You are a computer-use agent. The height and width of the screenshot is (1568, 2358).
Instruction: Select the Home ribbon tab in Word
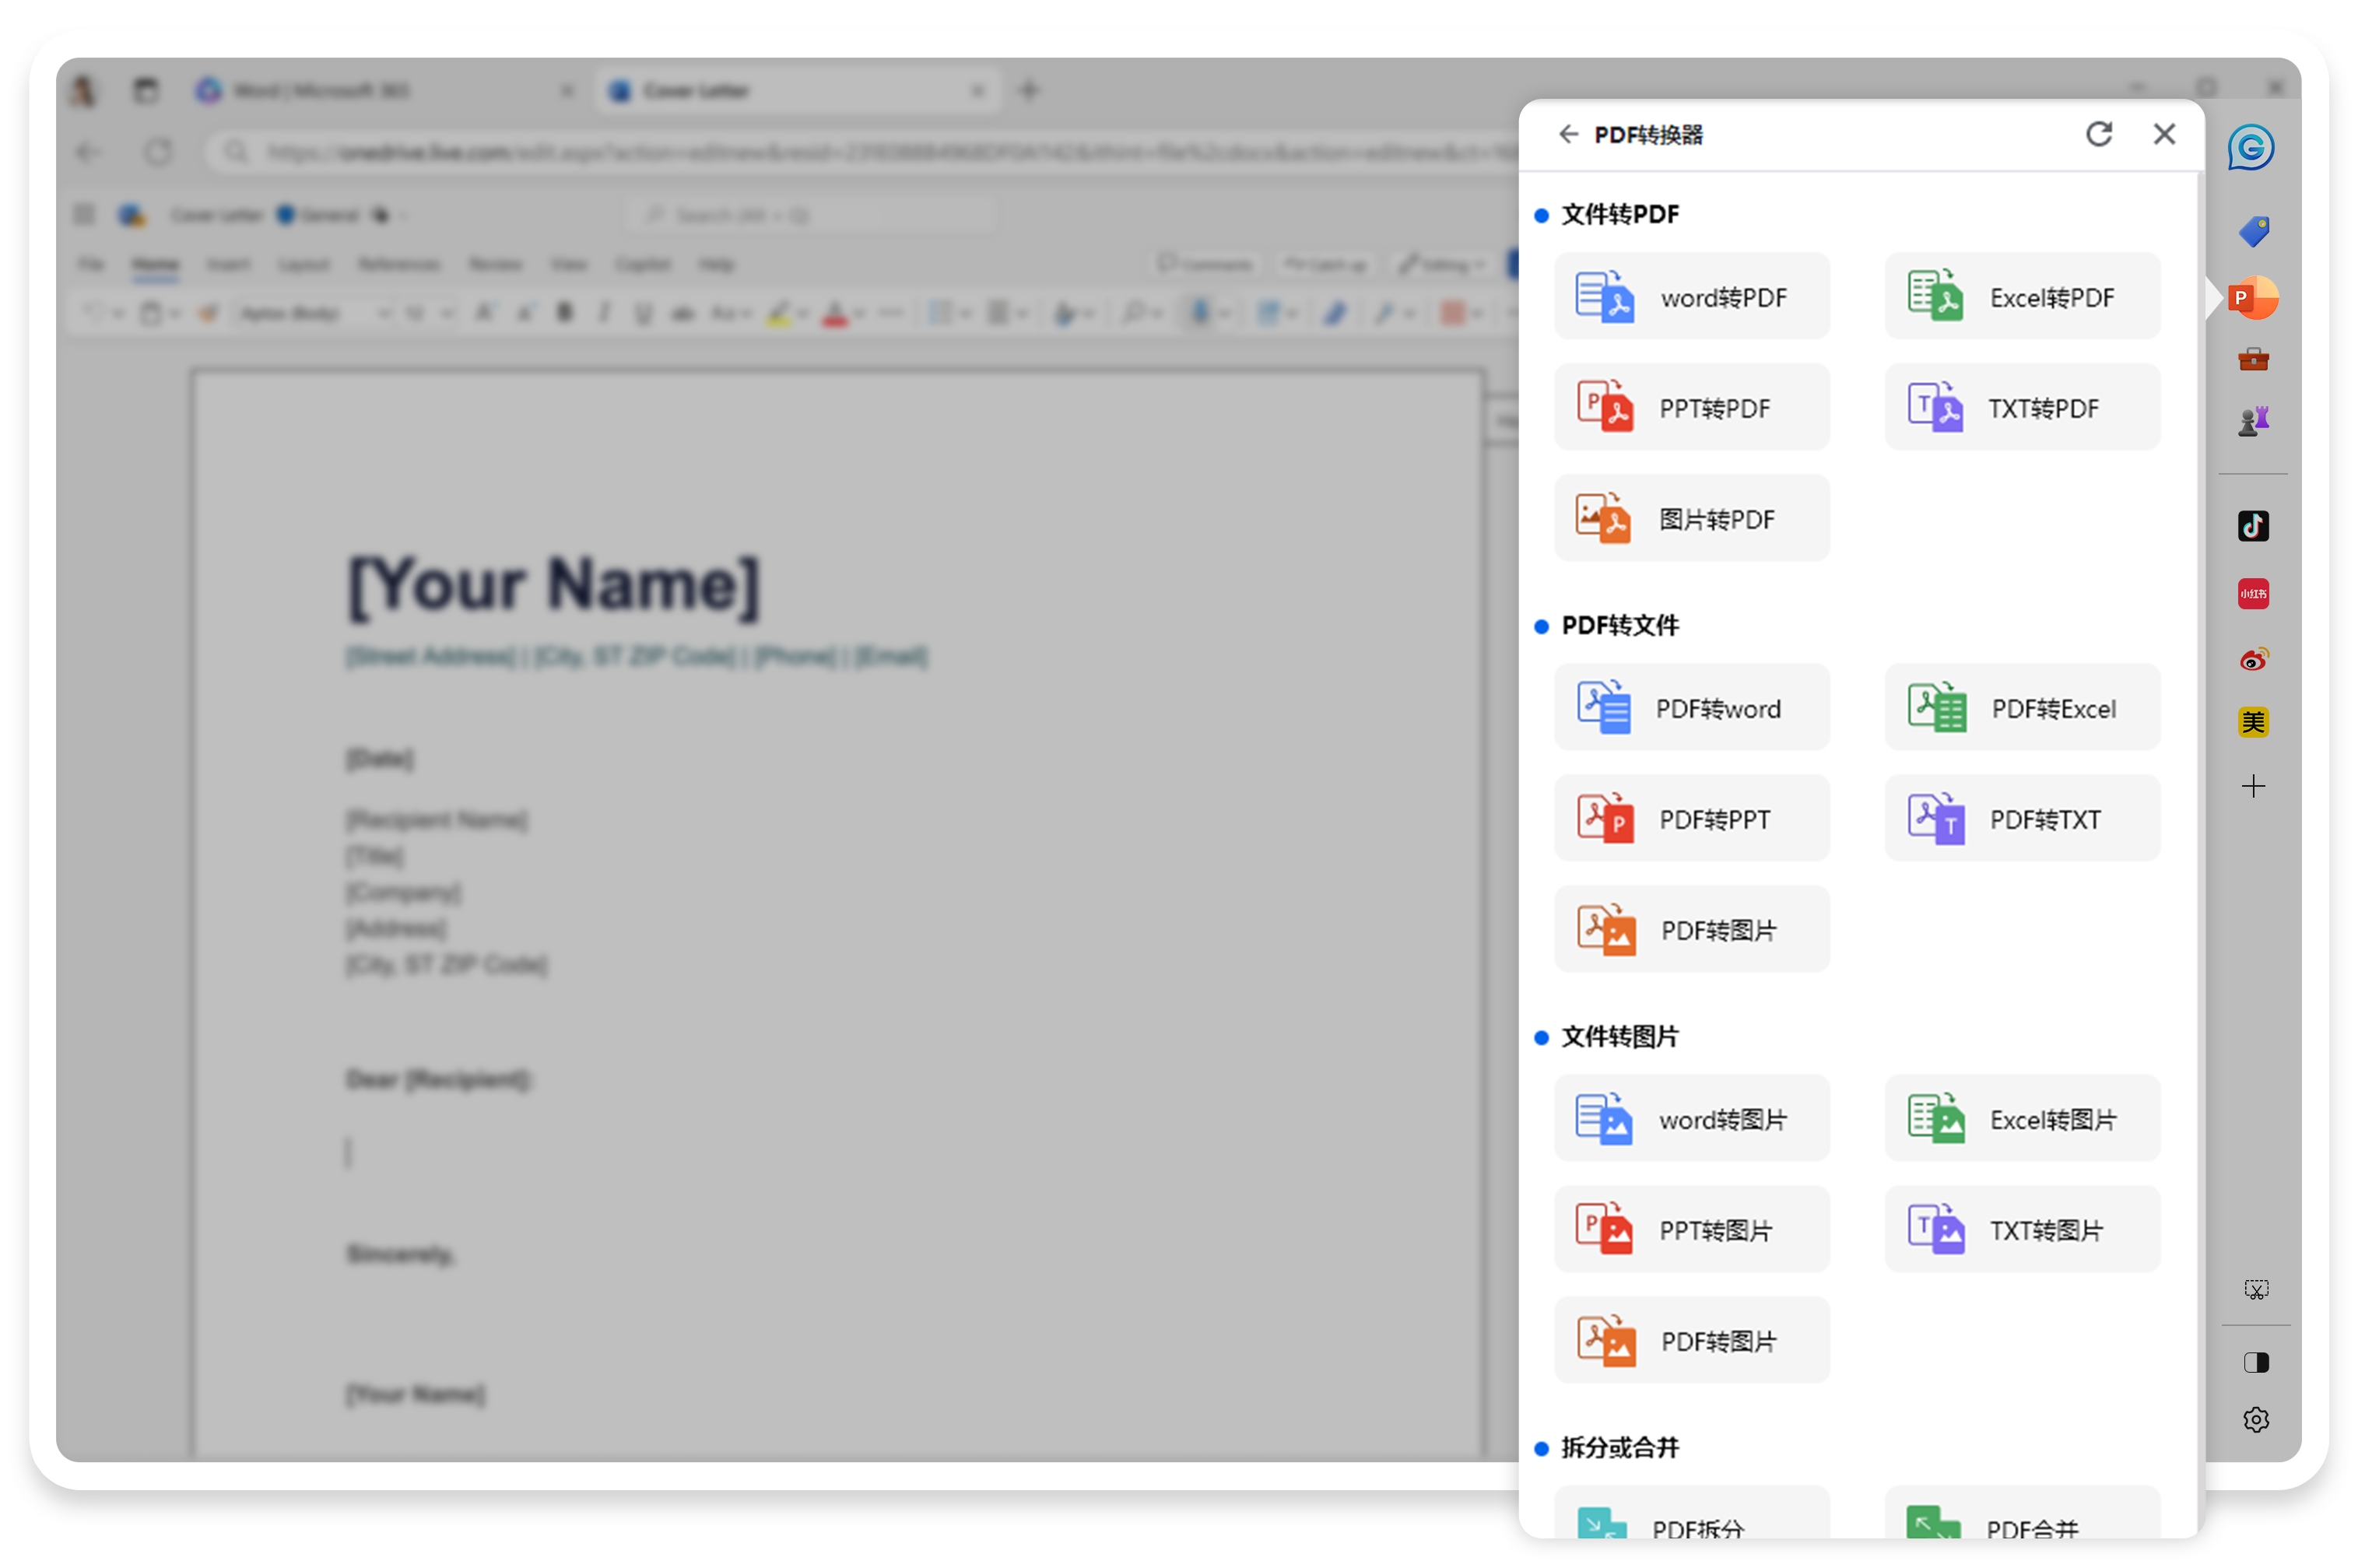click(155, 264)
